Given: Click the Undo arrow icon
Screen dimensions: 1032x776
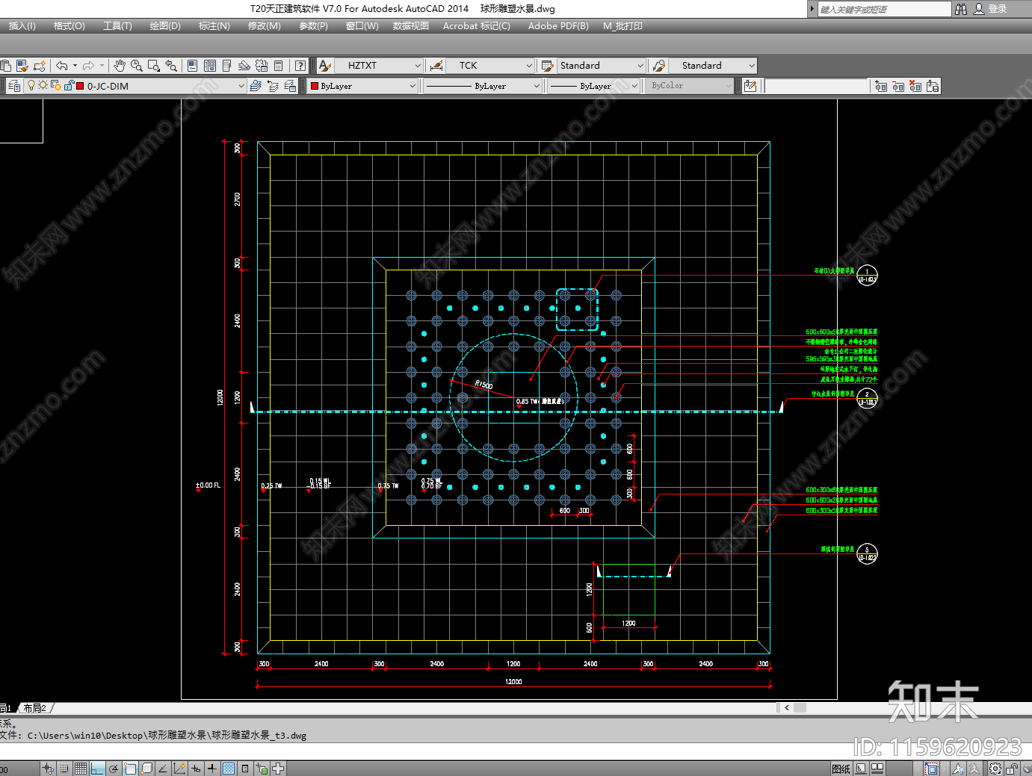Looking at the screenshot, I should 62,66.
